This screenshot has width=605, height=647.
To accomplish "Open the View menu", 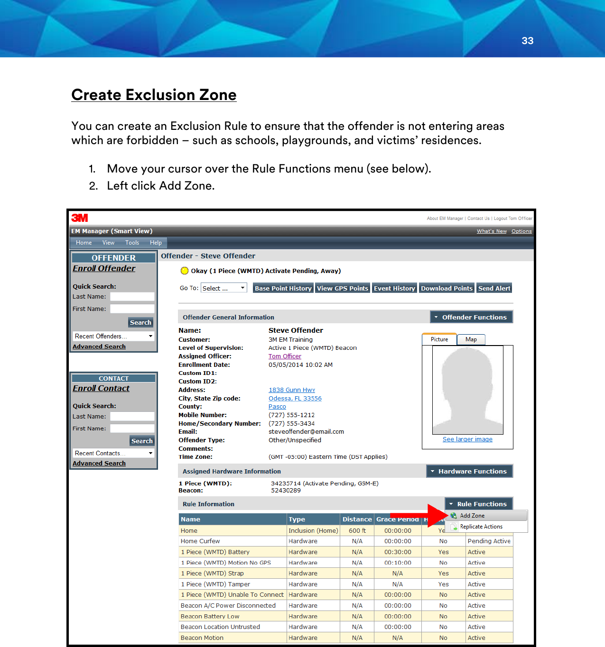I will point(108,243).
